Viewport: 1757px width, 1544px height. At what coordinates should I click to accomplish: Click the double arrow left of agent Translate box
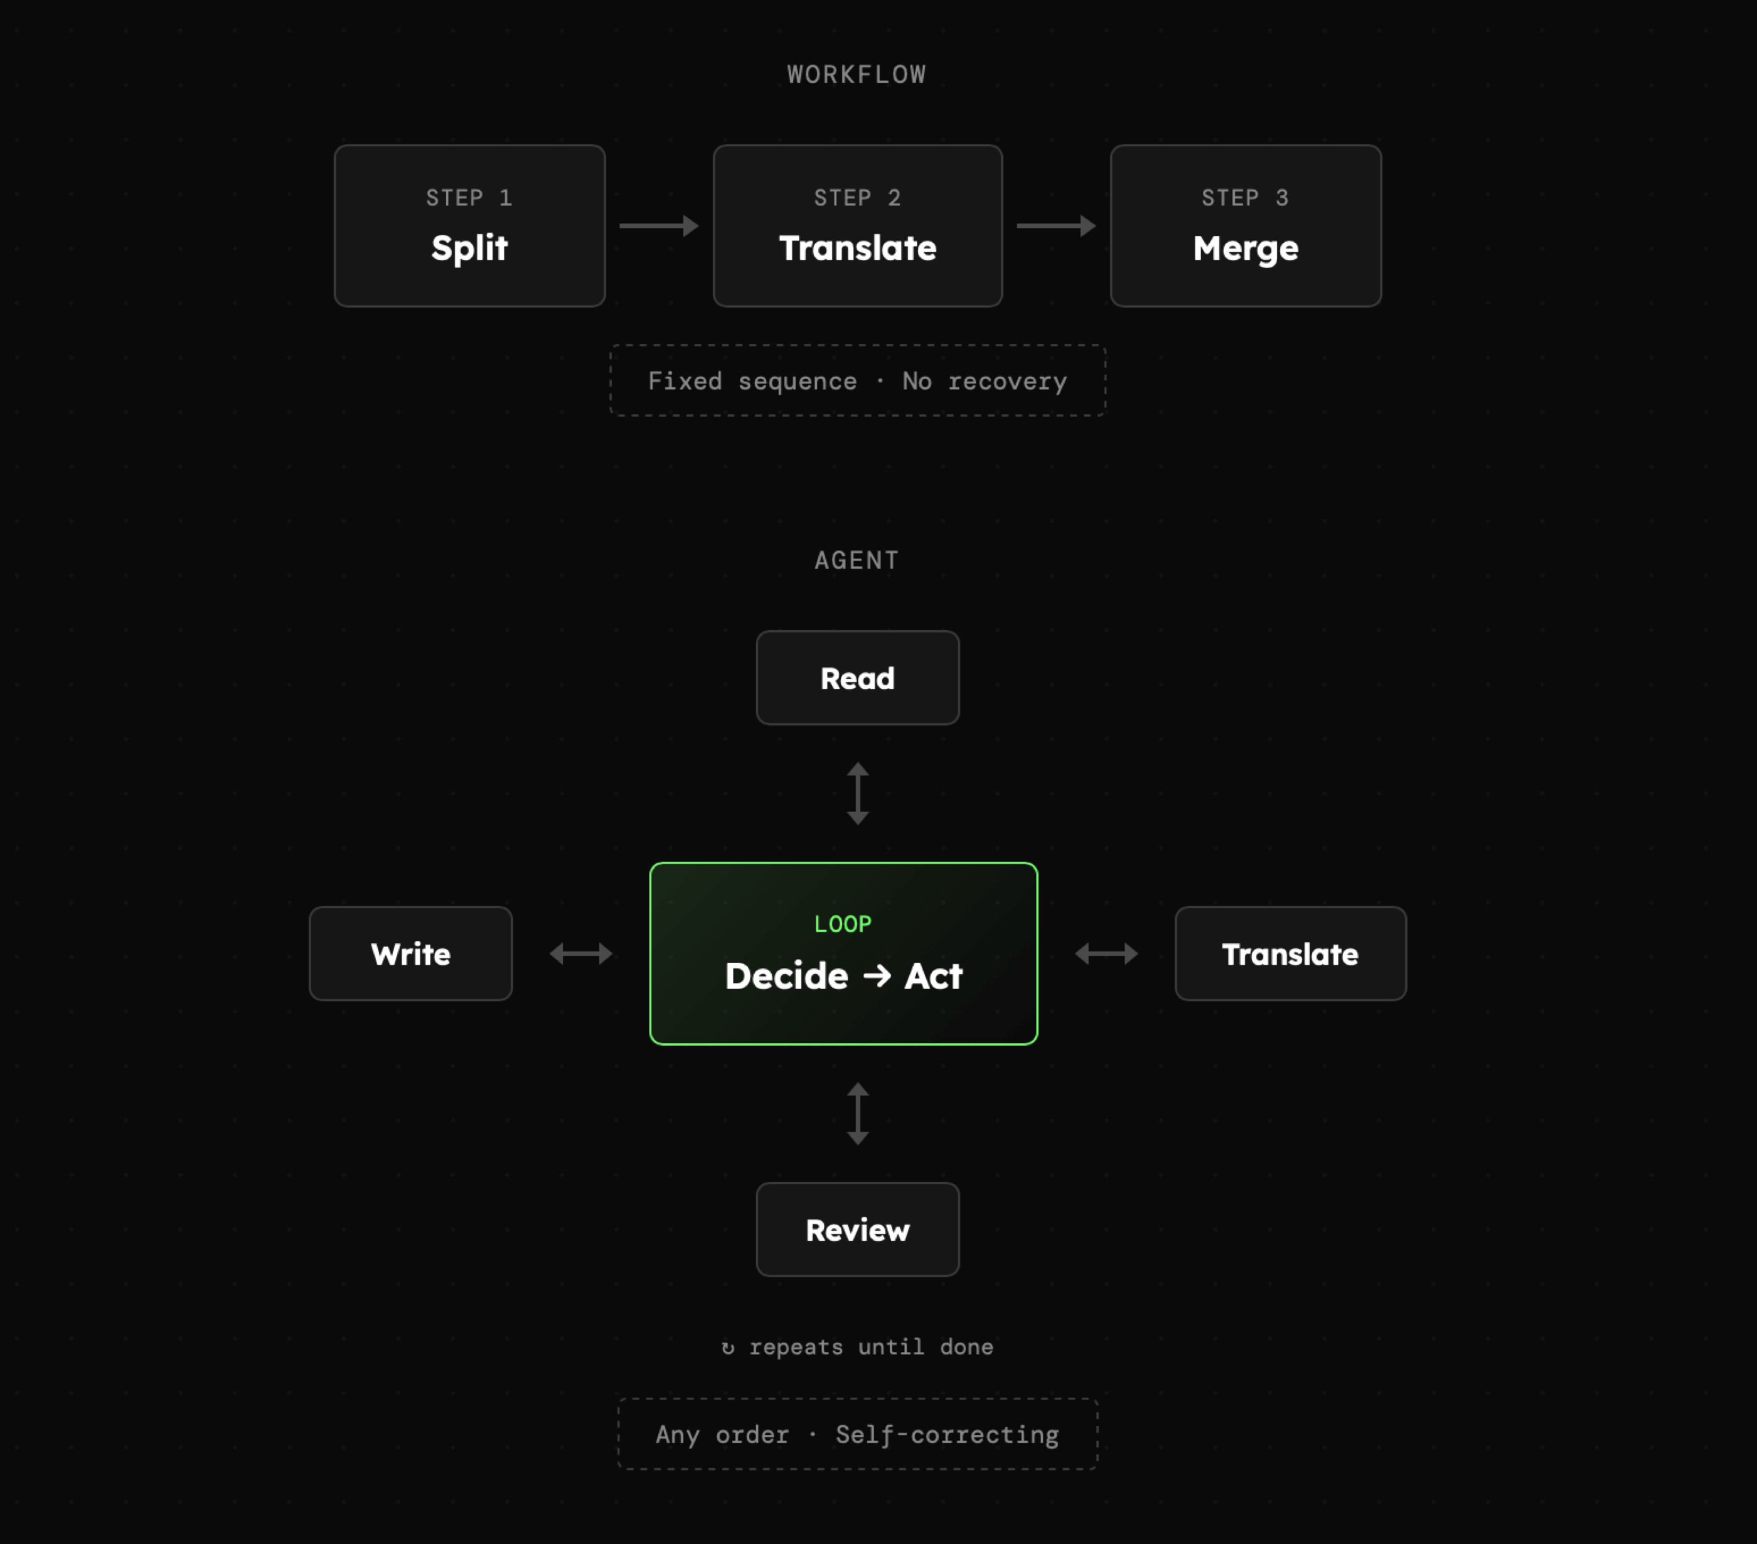click(x=1106, y=953)
